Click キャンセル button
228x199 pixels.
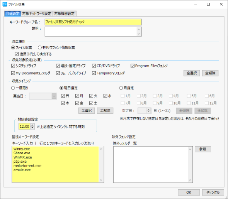point(213,192)
